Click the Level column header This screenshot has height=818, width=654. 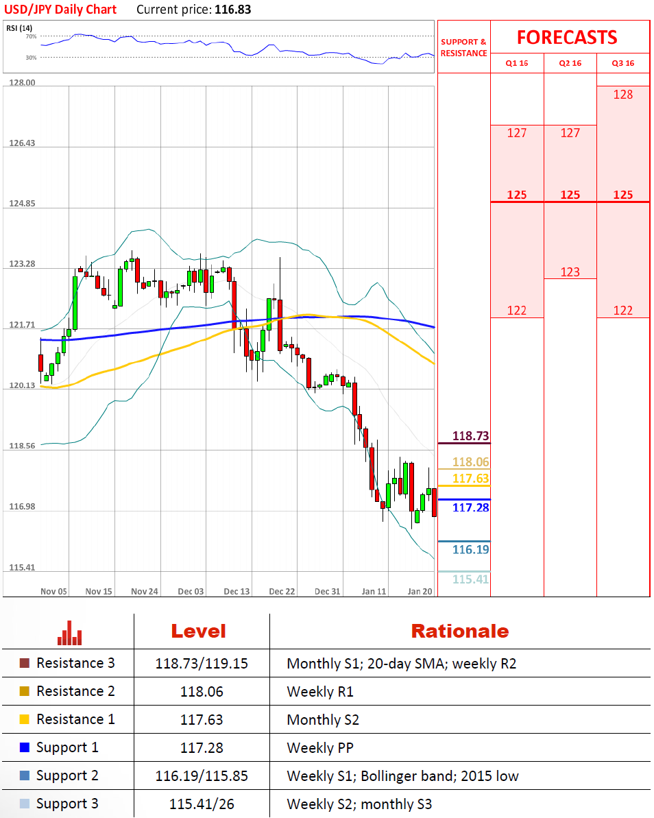(199, 631)
